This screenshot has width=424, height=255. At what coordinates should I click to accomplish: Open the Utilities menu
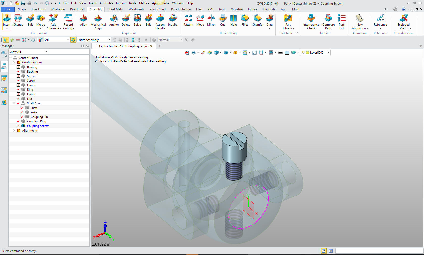point(144,3)
